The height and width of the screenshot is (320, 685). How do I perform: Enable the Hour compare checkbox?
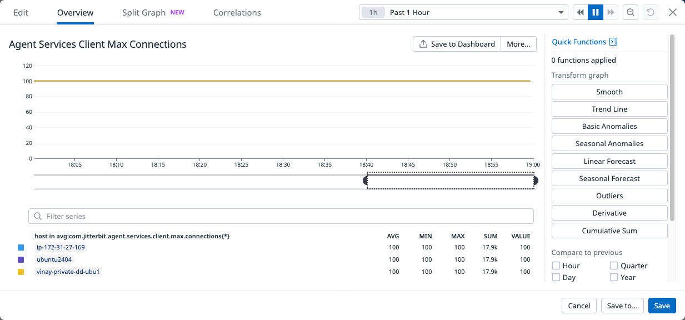556,266
